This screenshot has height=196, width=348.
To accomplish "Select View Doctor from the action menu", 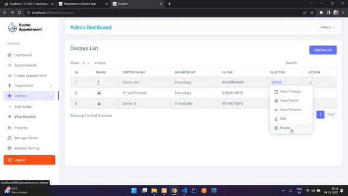I will tap(291, 100).
